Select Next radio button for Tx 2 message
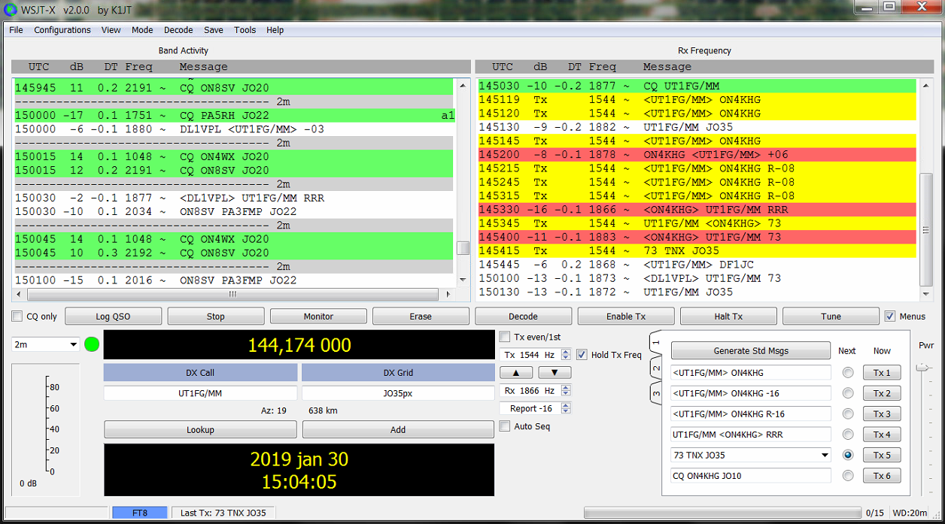Screen dimensions: 945x524 point(848,393)
